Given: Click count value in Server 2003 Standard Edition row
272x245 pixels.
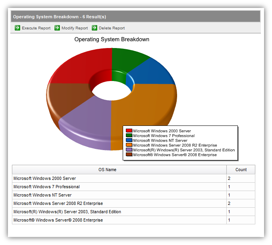Looking at the screenshot, I should coord(229,212).
